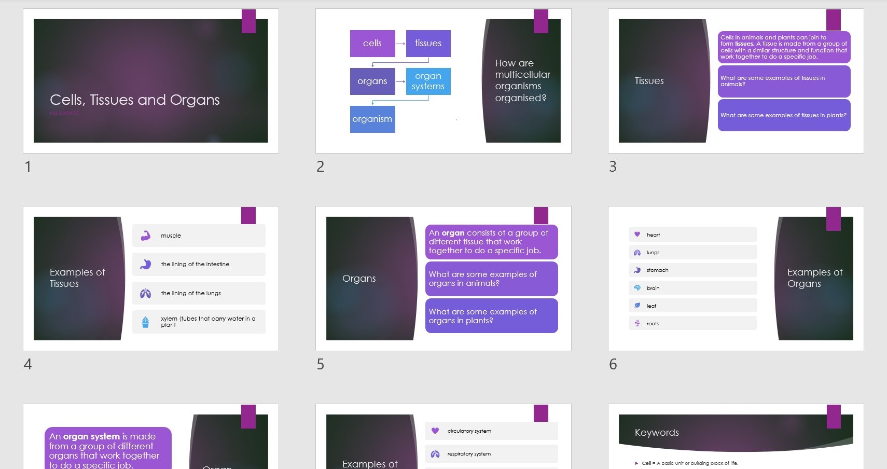Click the stomach icon on slide 6
The width and height of the screenshot is (887, 469).
click(x=637, y=270)
